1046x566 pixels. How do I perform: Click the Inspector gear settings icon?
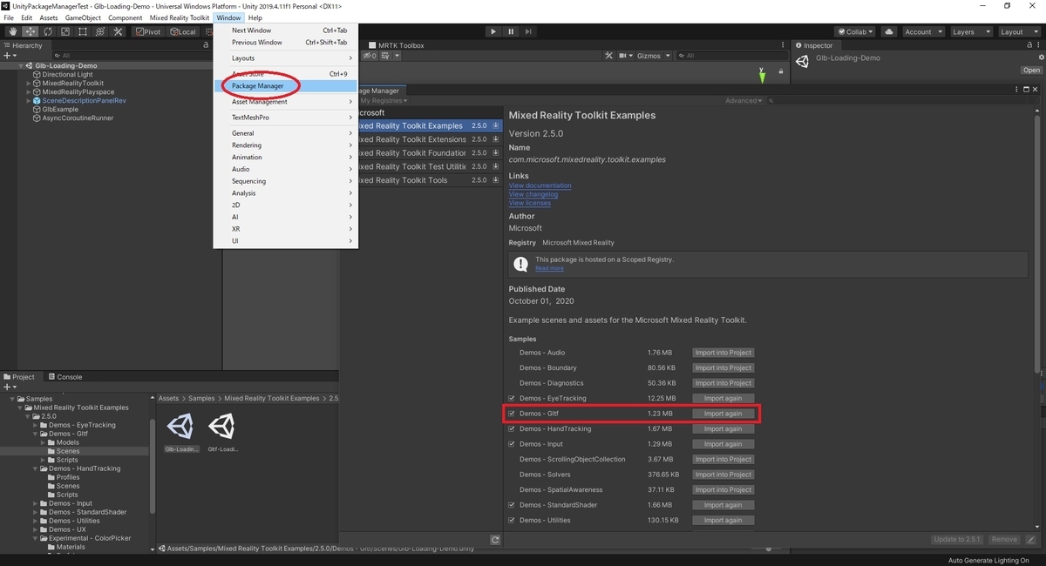click(1041, 57)
